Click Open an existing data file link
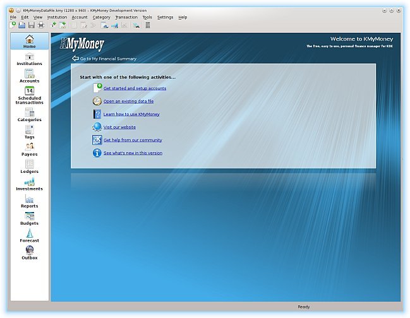Screen dimensions: 410x318 128,101
